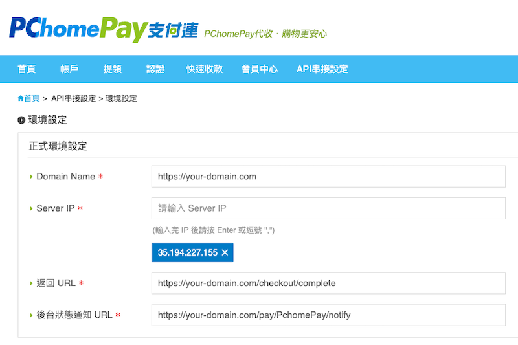Remove the 35.194.227.155 IP tag
Screen dimensions: 518x345
(225, 252)
